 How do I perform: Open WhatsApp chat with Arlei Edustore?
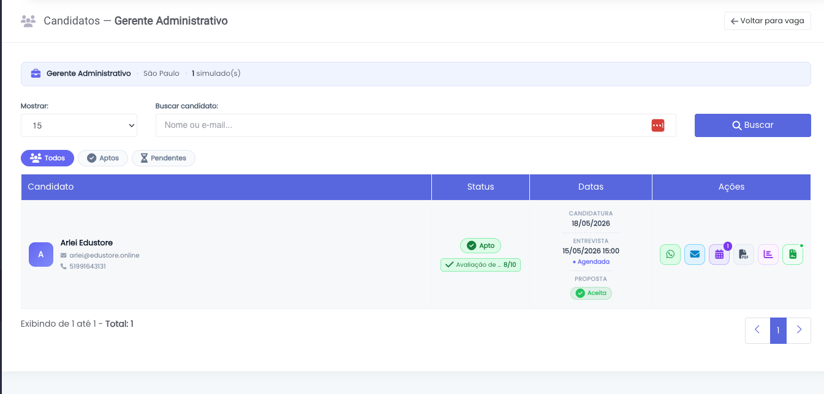point(670,255)
